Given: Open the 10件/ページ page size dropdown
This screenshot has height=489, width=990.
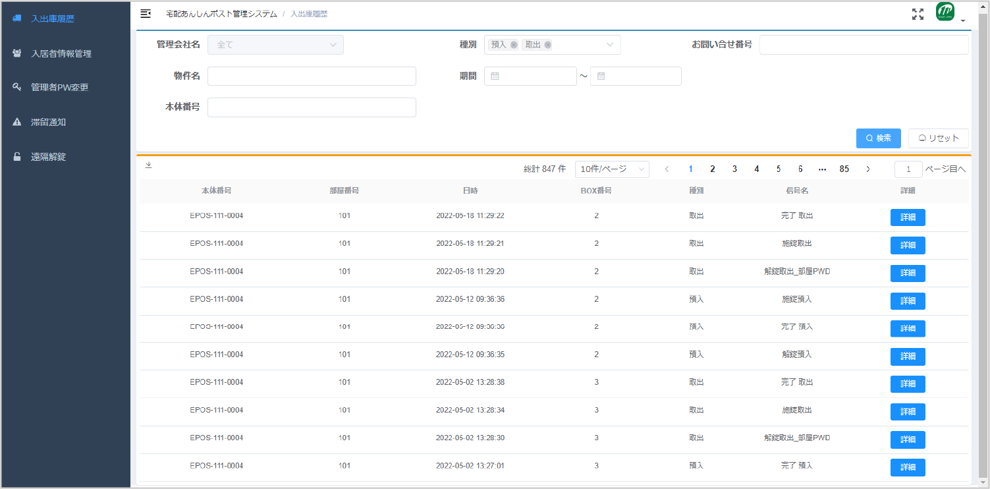Looking at the screenshot, I should click(x=612, y=169).
